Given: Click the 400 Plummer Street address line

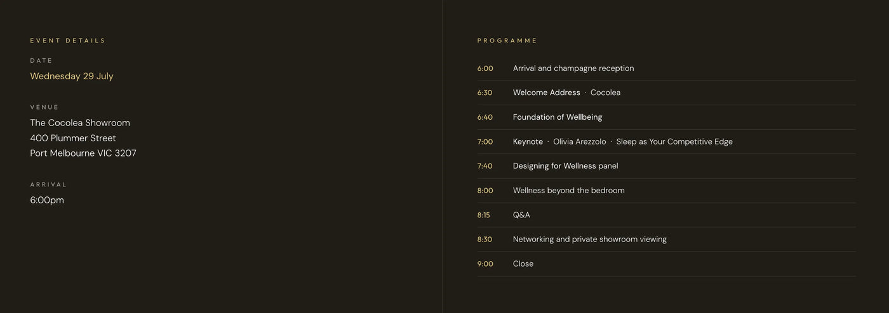Looking at the screenshot, I should (x=73, y=138).
